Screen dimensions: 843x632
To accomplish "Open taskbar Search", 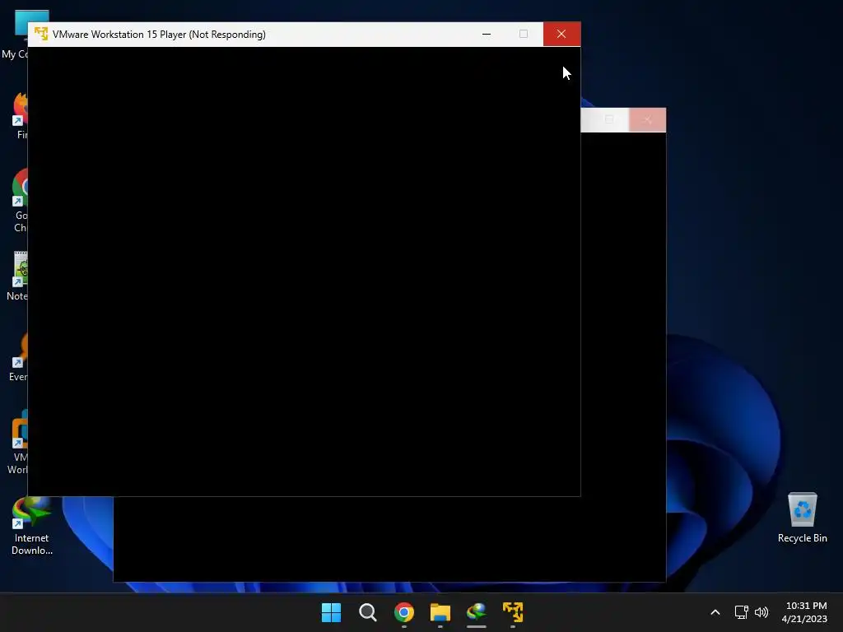I will click(368, 612).
